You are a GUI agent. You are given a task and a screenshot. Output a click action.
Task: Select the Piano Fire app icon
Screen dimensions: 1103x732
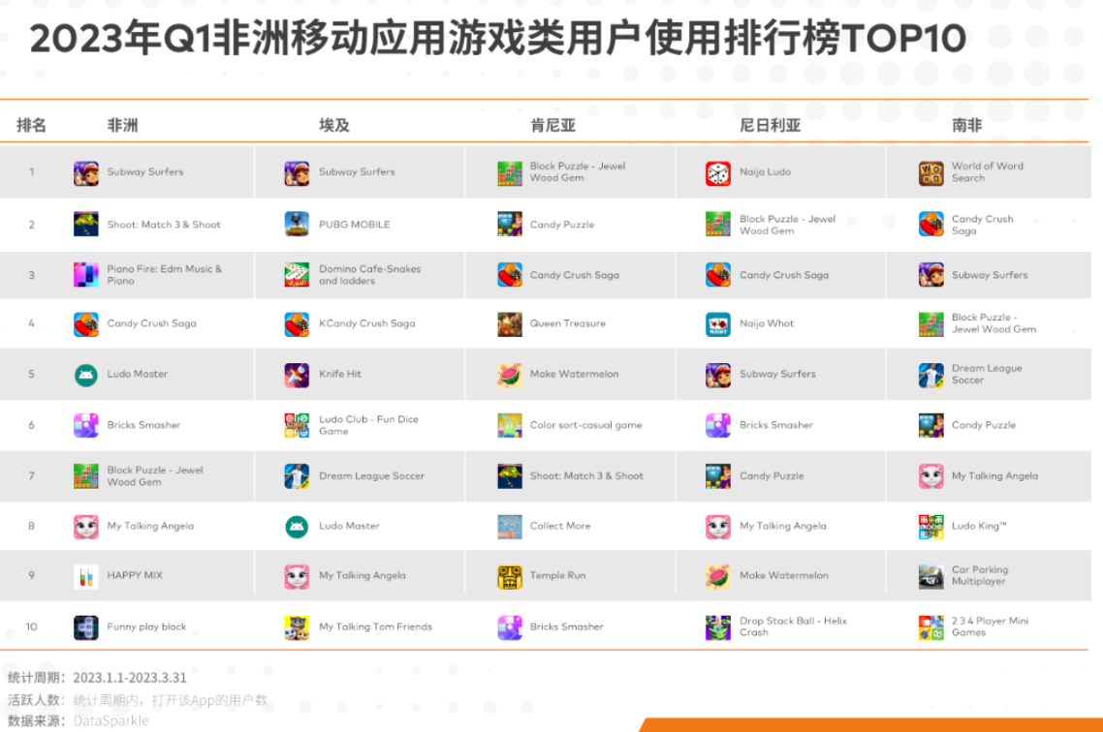pyautogui.click(x=86, y=275)
